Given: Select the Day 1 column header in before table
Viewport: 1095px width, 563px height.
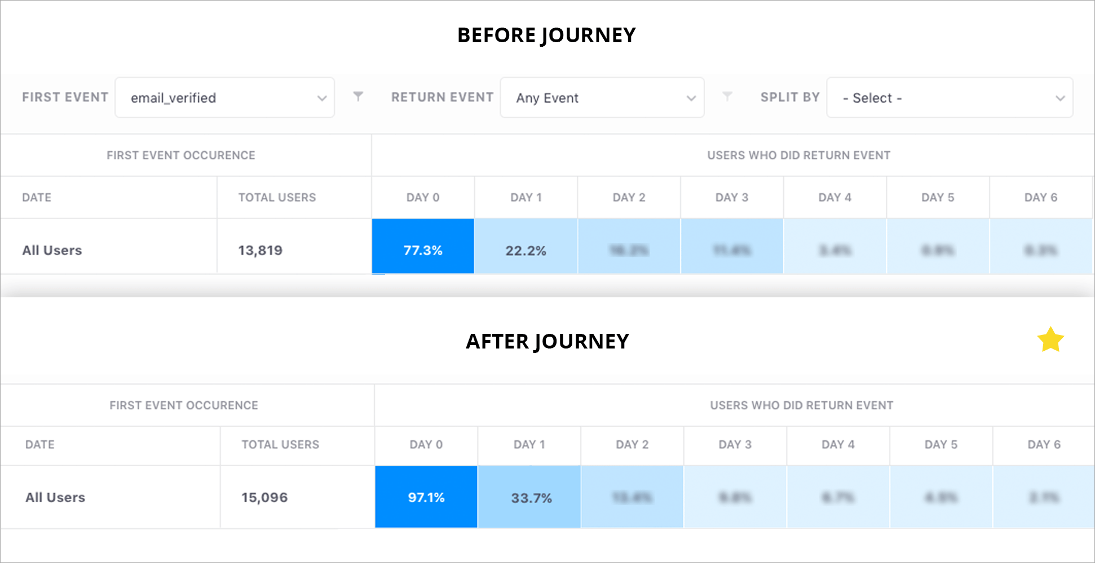Looking at the screenshot, I should tap(526, 197).
